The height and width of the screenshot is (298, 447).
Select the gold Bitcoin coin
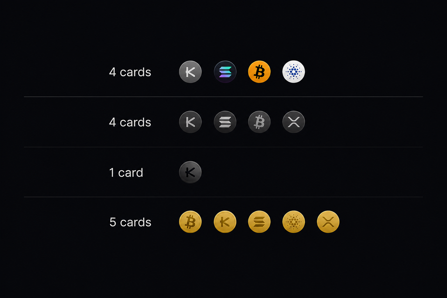pos(190,222)
